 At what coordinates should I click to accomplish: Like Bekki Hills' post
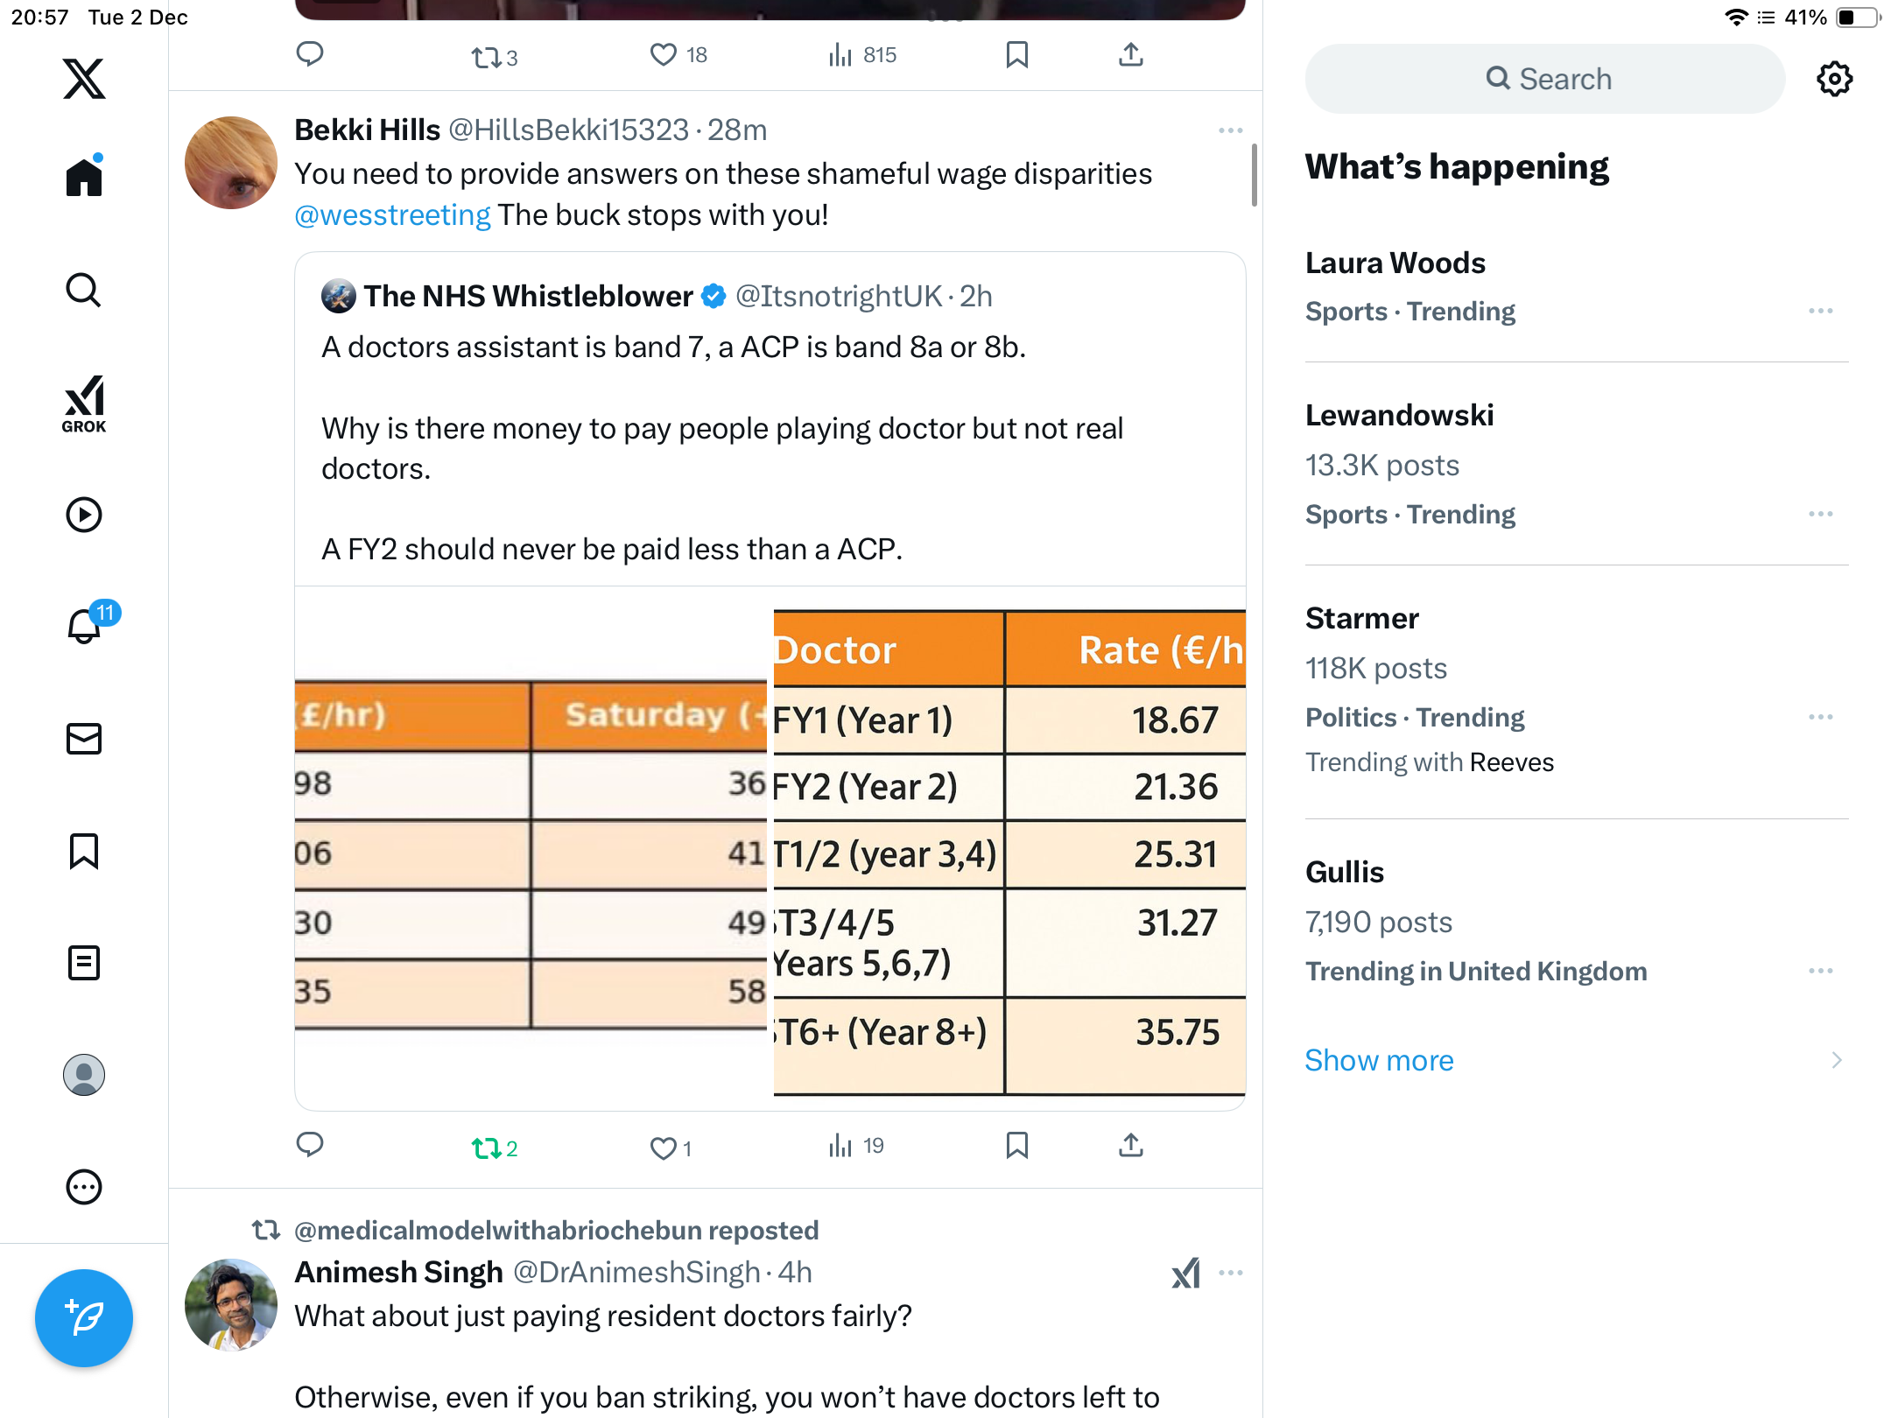point(663,1148)
